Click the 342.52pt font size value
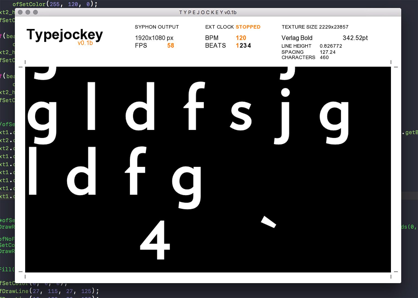This screenshot has height=298, width=418. (355, 38)
